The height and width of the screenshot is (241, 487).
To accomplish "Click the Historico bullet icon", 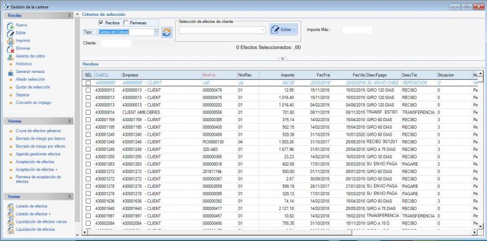I will pyautogui.click(x=11, y=64).
